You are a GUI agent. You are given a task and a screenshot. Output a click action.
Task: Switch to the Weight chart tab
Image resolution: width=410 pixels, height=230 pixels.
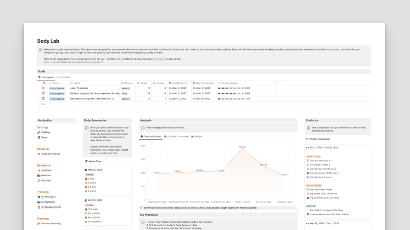(197, 136)
